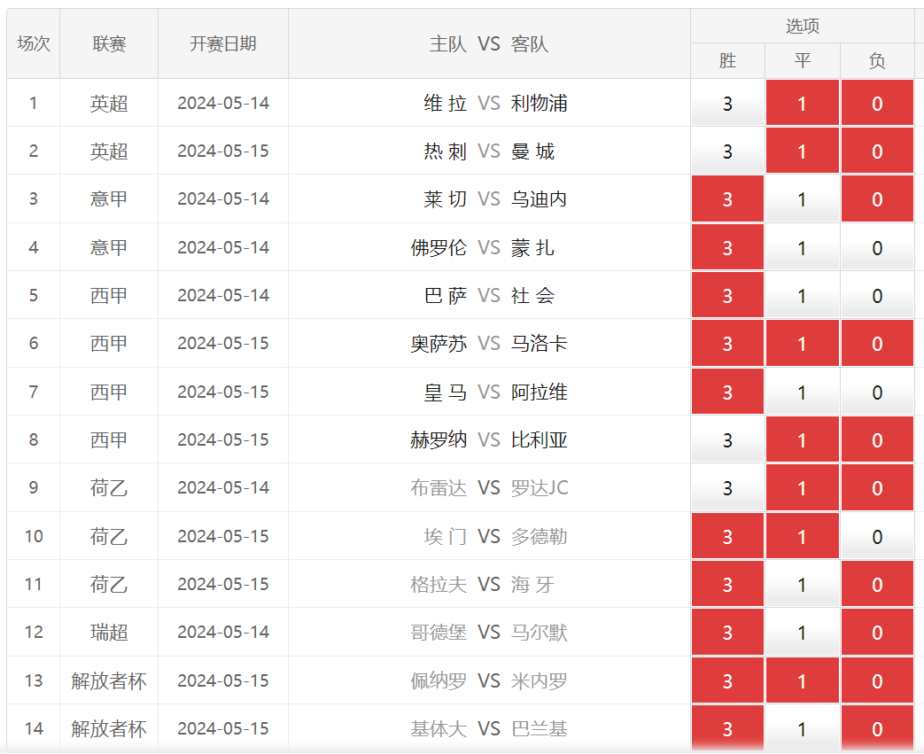Toggle loss option 0 for 莱切 VS 乌迪内
Image resolution: width=924 pixels, height=754 pixels.
tap(877, 199)
